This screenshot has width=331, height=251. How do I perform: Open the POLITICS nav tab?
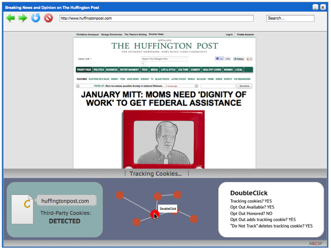[99, 70]
